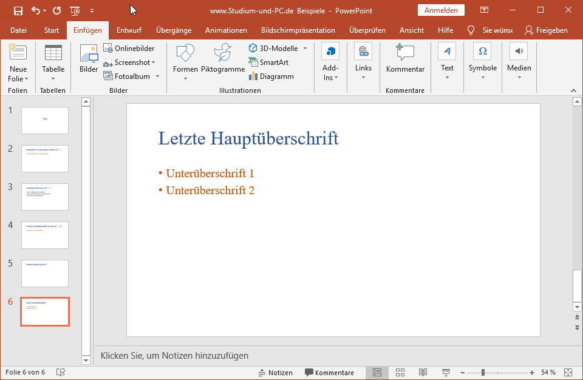Screen dimensions: 583x380
Task: Open the Symbole menu
Action: pyautogui.click(x=483, y=62)
